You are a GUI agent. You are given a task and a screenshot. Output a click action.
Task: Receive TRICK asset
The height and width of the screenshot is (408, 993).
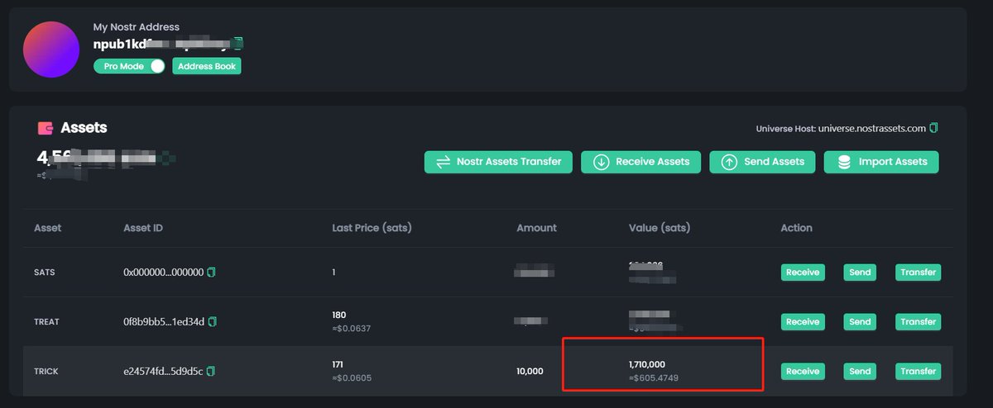(803, 371)
